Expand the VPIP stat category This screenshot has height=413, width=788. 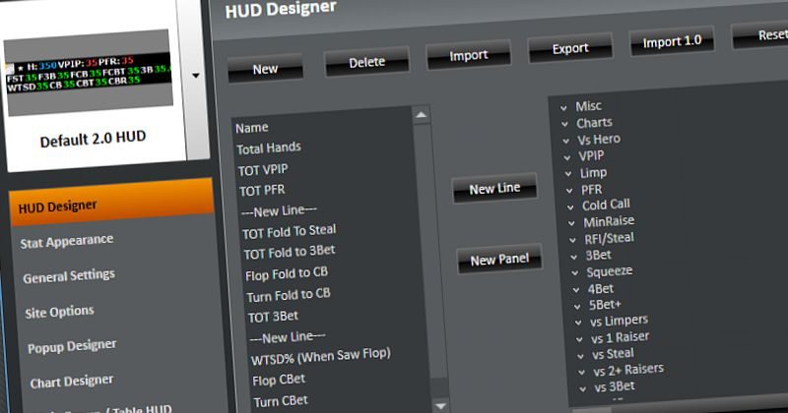point(567,157)
